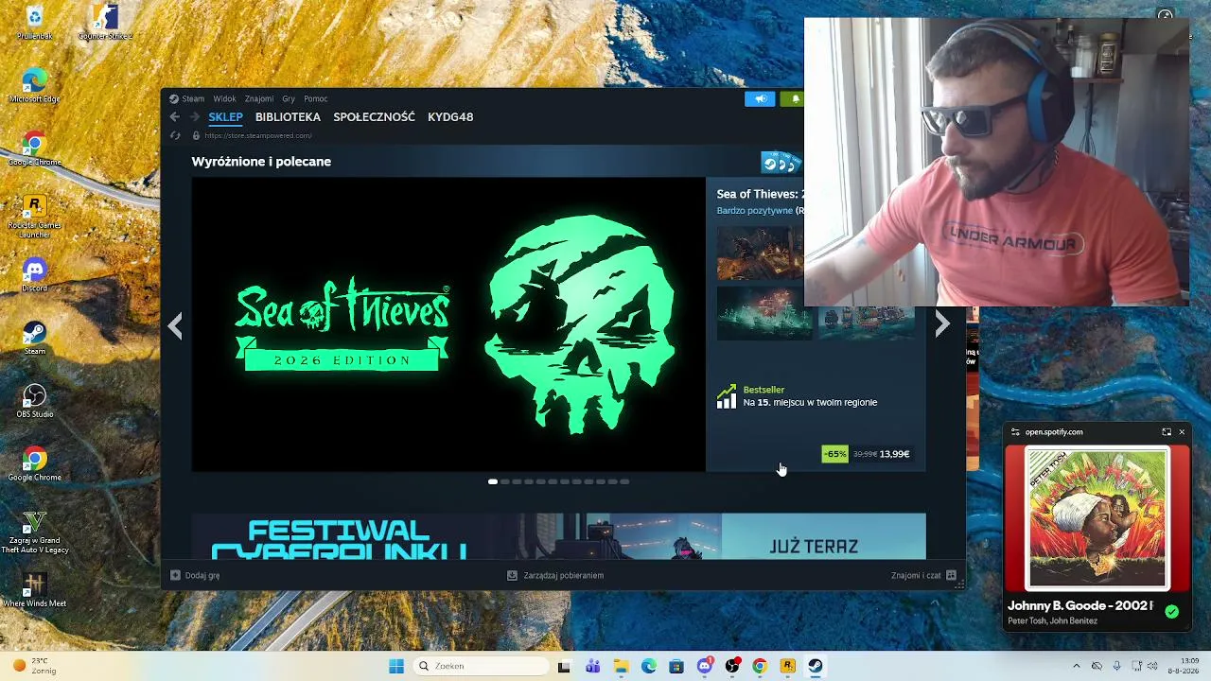The width and height of the screenshot is (1211, 681).
Task: Click the store.steampowered.com address text
Action: 257,135
